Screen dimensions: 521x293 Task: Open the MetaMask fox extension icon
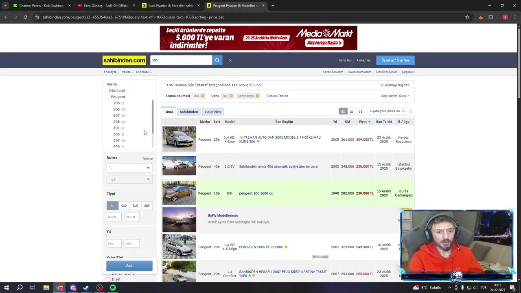481,17
